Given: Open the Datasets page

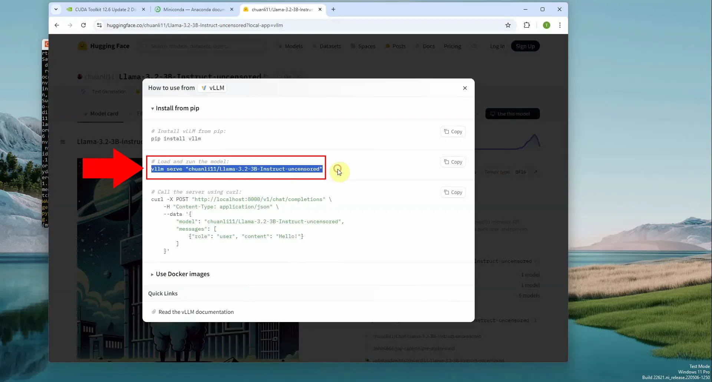Looking at the screenshot, I should click(x=327, y=46).
